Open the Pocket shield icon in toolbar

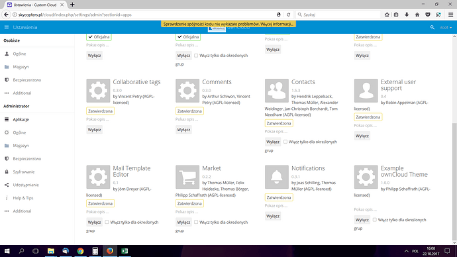pos(428,15)
